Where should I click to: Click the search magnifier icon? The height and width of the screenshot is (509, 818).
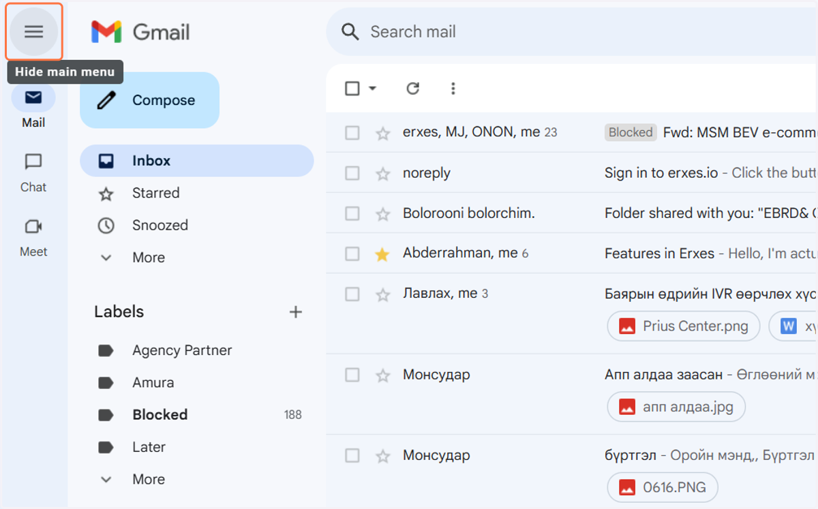350,31
